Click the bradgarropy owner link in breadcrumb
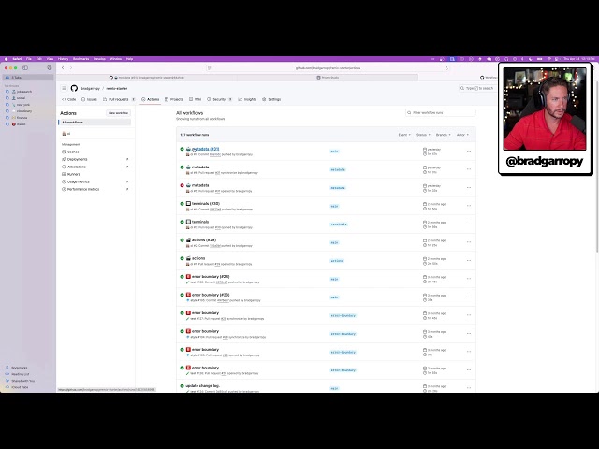The width and height of the screenshot is (599, 449). (90, 88)
